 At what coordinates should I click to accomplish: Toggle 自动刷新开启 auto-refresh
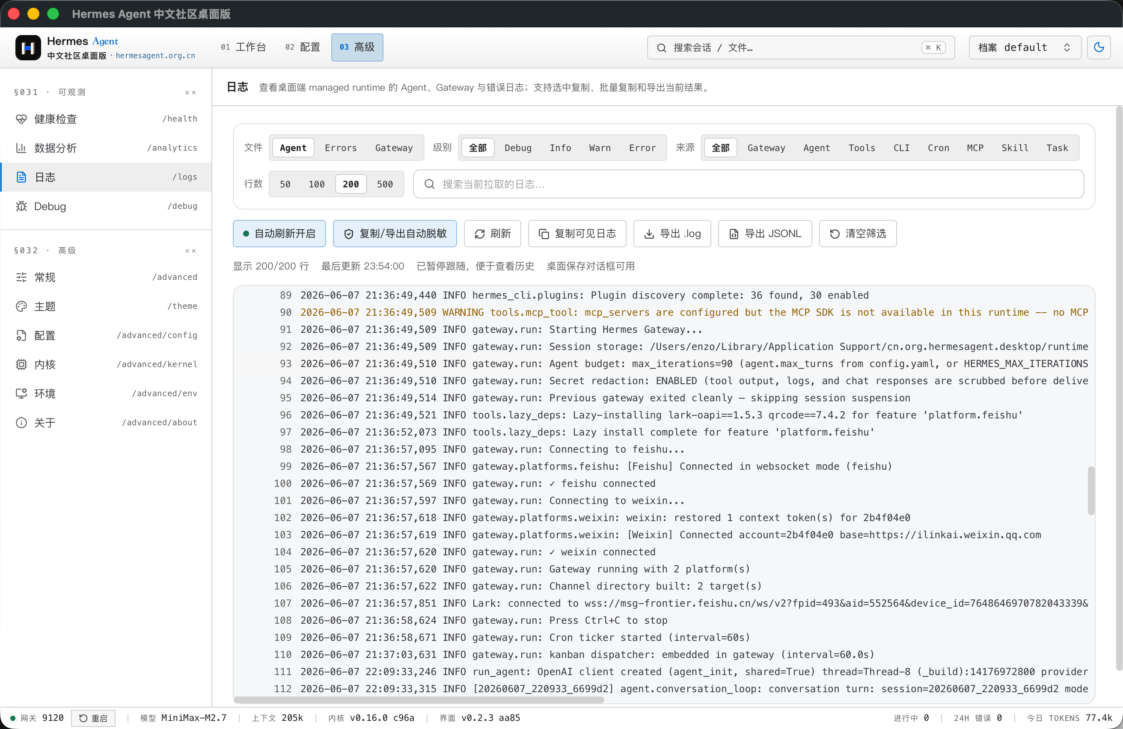[x=279, y=234]
